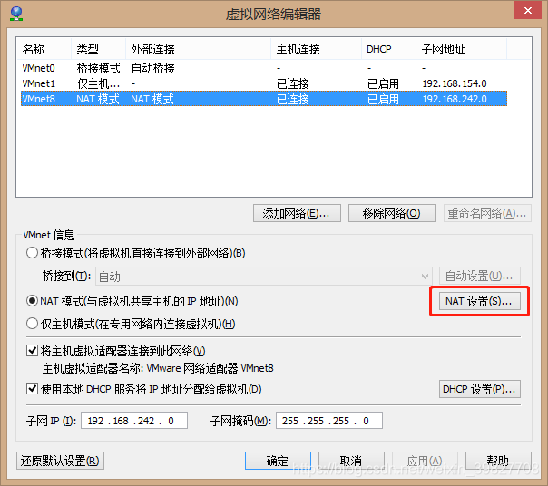Sort by the 名称 column header
Viewport: 548px width, 486px height.
coord(44,49)
